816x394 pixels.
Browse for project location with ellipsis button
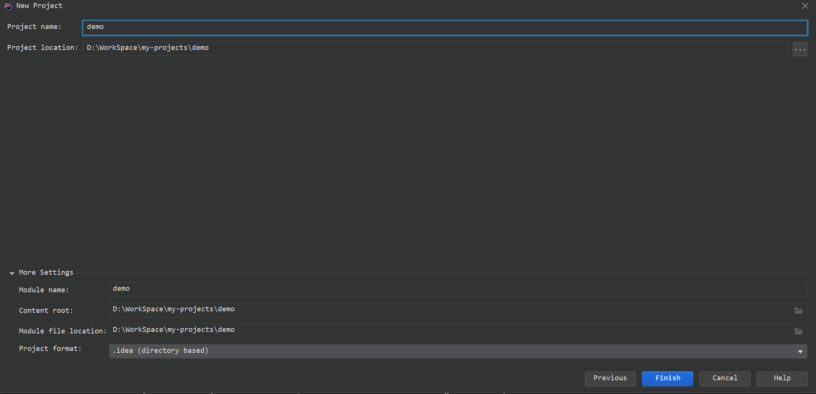(800, 49)
